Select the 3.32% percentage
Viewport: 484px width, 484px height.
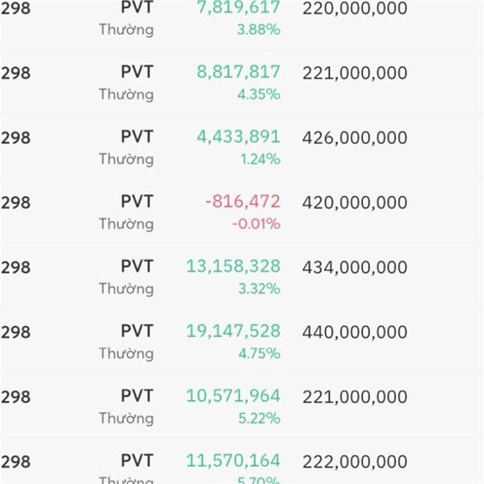pyautogui.click(x=258, y=288)
